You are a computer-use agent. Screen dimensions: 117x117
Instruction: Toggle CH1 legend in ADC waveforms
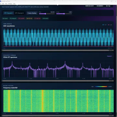(105, 25)
